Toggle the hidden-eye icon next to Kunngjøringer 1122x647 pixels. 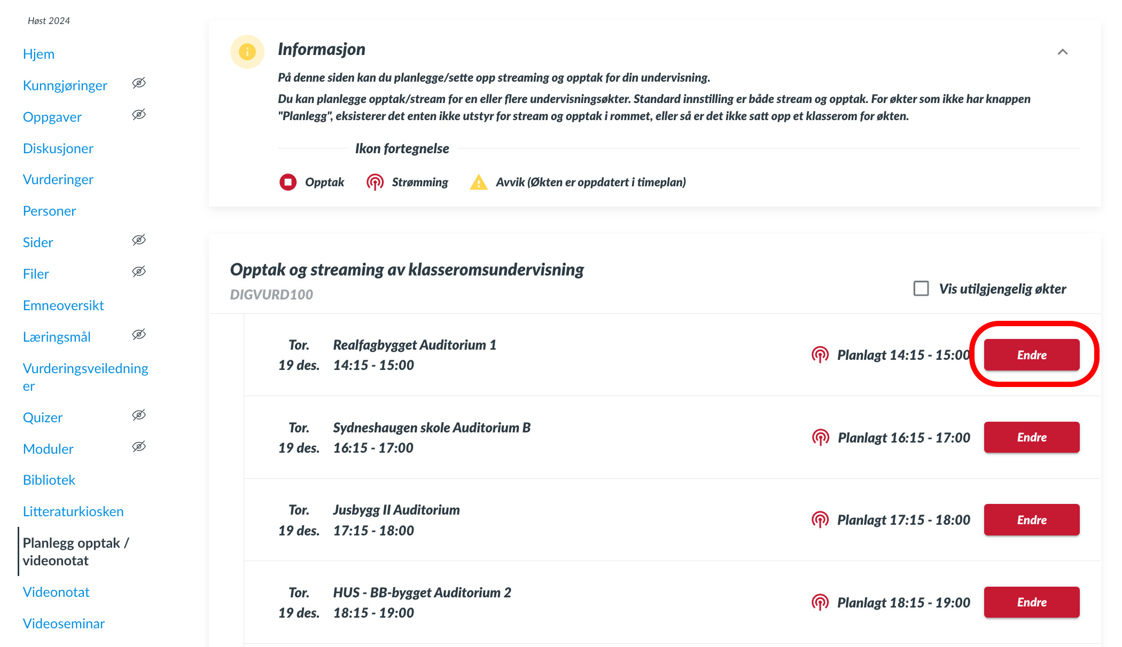point(139,83)
